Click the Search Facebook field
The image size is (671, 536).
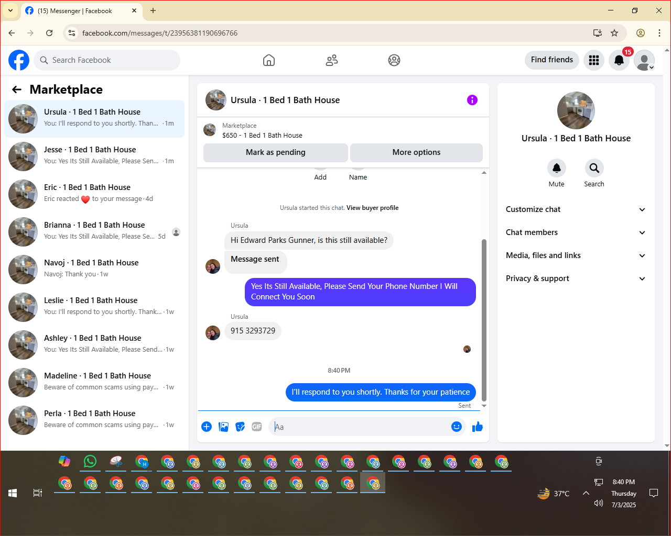[x=107, y=60]
